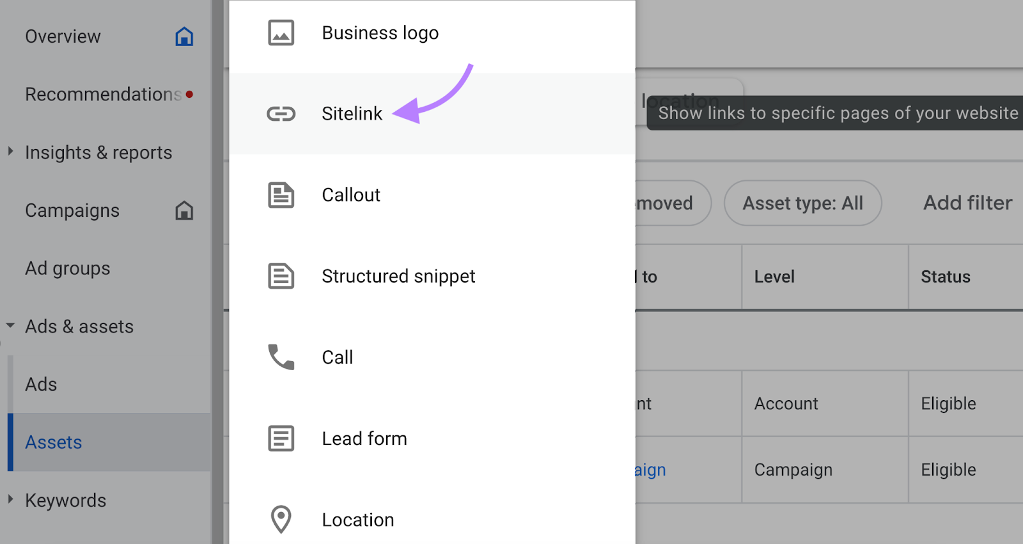
Task: Click the Sitelink chain icon
Action: 281,114
